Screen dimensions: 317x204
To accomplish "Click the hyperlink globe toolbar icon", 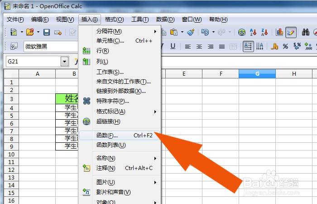I will click(x=242, y=32).
